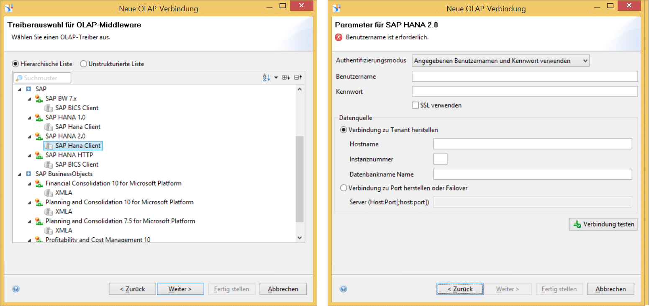Click the SAP folder icon in tree
Viewport: 649px width, 306px height.
[28, 89]
